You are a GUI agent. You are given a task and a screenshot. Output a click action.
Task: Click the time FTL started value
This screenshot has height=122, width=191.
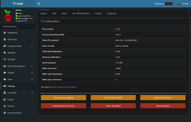126,40
